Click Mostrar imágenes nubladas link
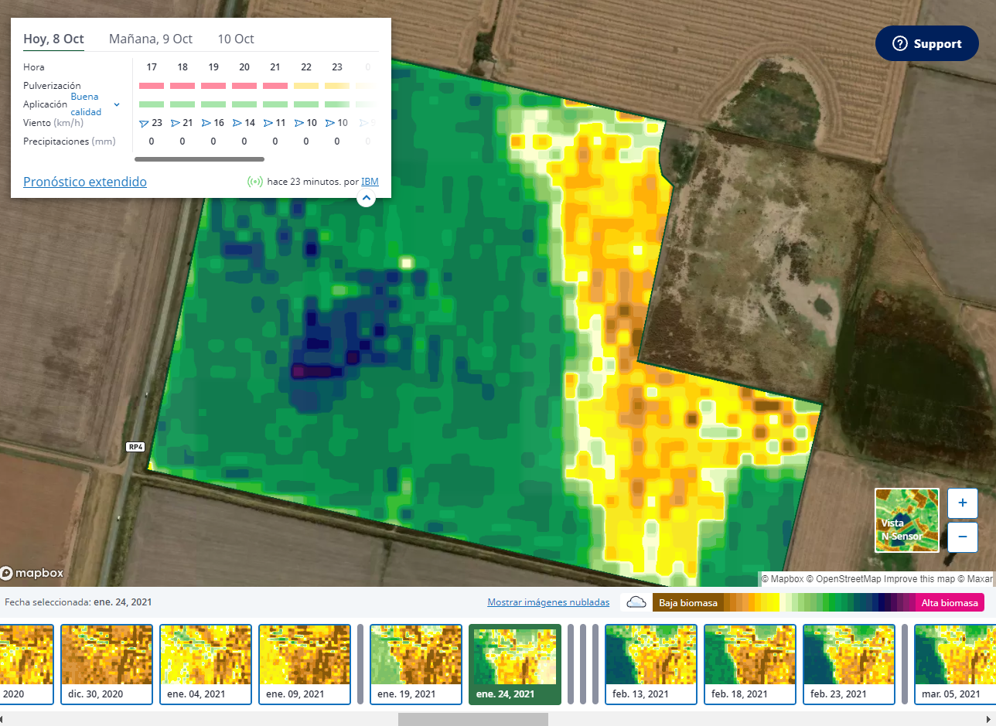Image resolution: width=996 pixels, height=726 pixels. coord(548,602)
